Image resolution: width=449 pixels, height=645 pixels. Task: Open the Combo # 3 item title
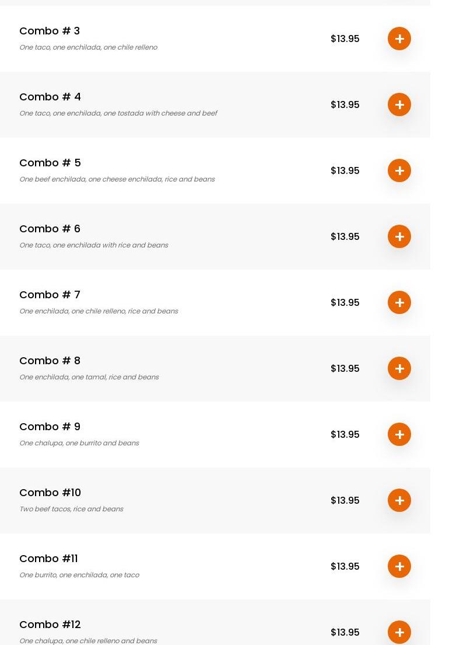(50, 30)
